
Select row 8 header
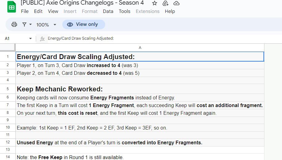7,113
